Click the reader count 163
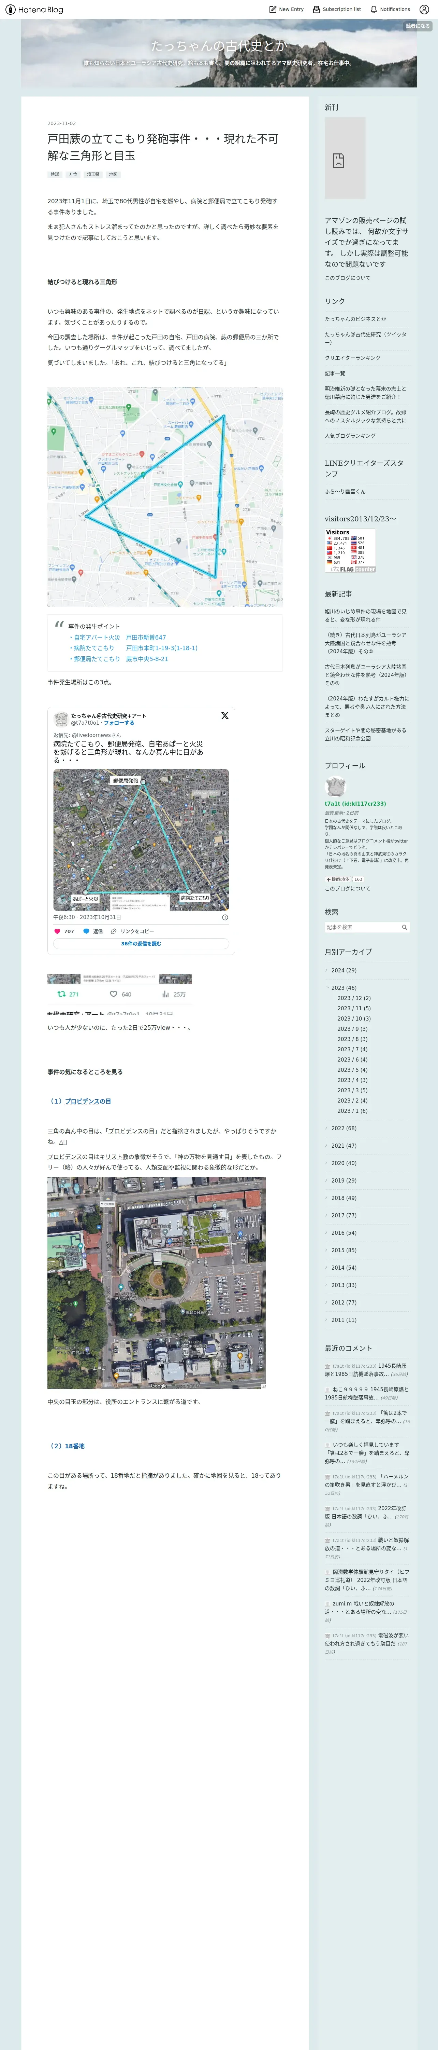 (x=359, y=879)
